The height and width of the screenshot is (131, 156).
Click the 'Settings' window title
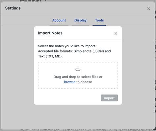(13, 8)
